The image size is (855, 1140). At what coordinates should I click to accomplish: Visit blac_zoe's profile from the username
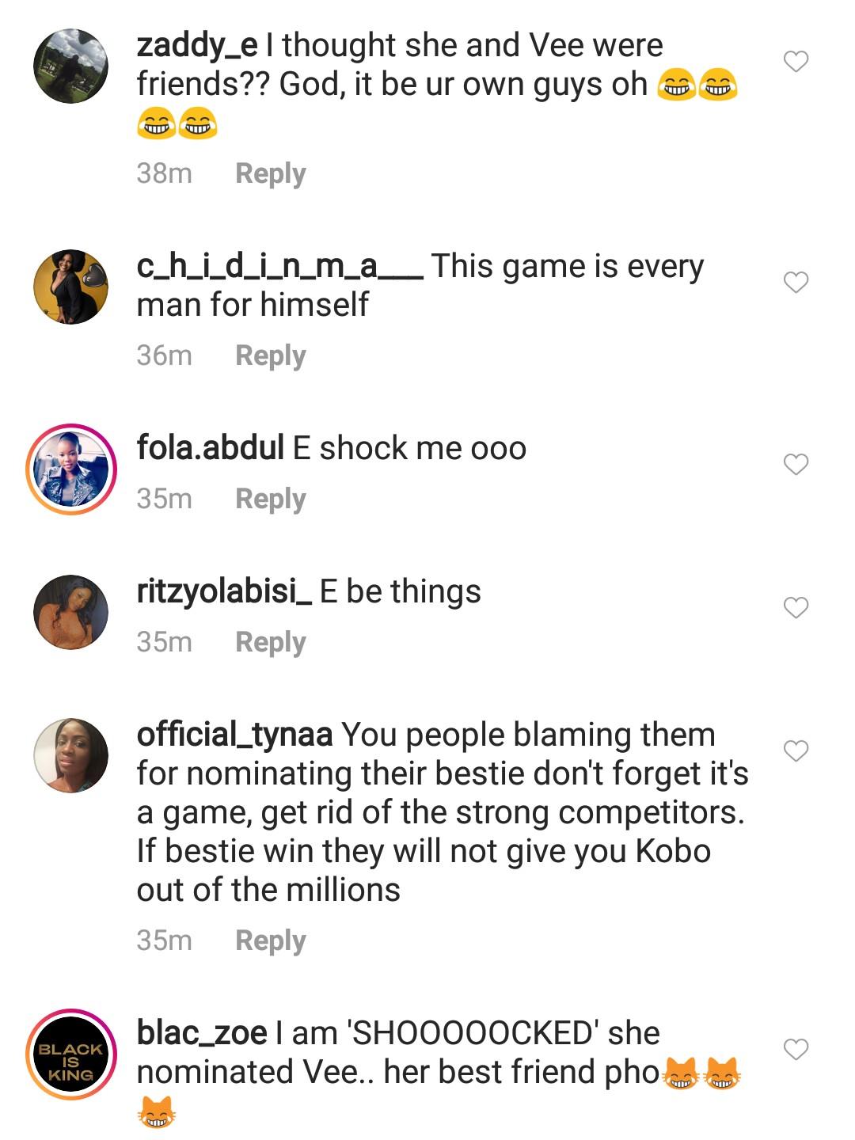[202, 1033]
